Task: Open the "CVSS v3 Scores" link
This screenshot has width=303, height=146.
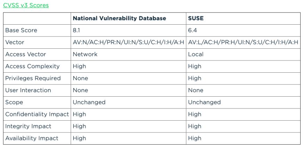Action: [26, 5]
